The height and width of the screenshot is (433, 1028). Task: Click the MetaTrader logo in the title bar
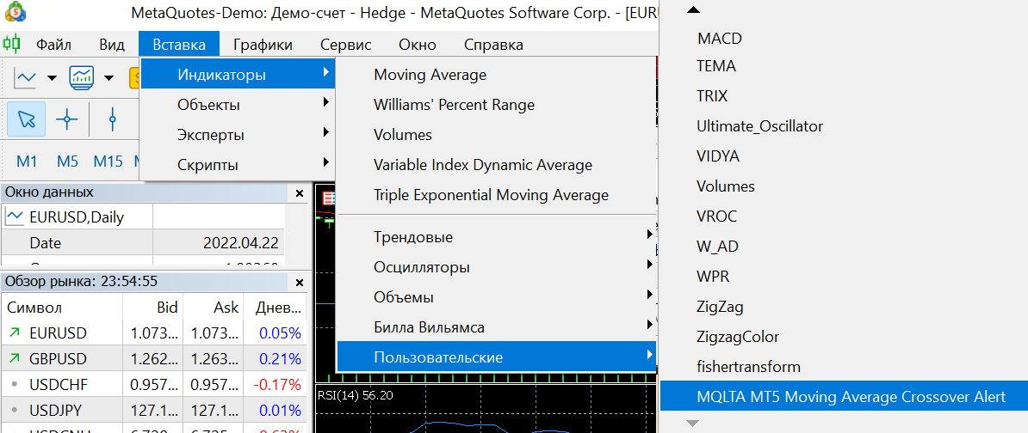tap(16, 11)
